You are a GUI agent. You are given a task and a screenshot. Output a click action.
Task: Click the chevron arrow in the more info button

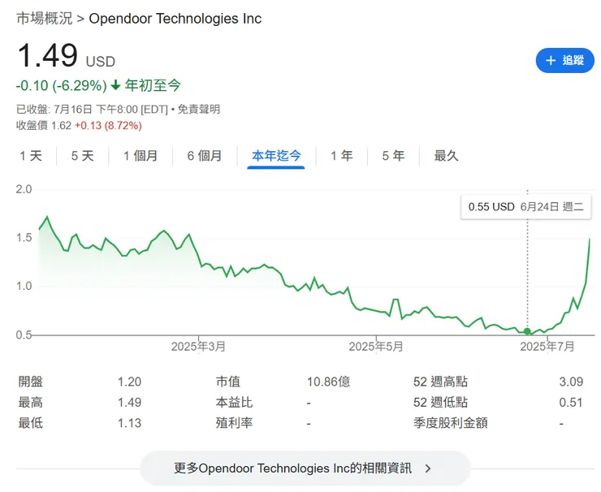[428, 468]
